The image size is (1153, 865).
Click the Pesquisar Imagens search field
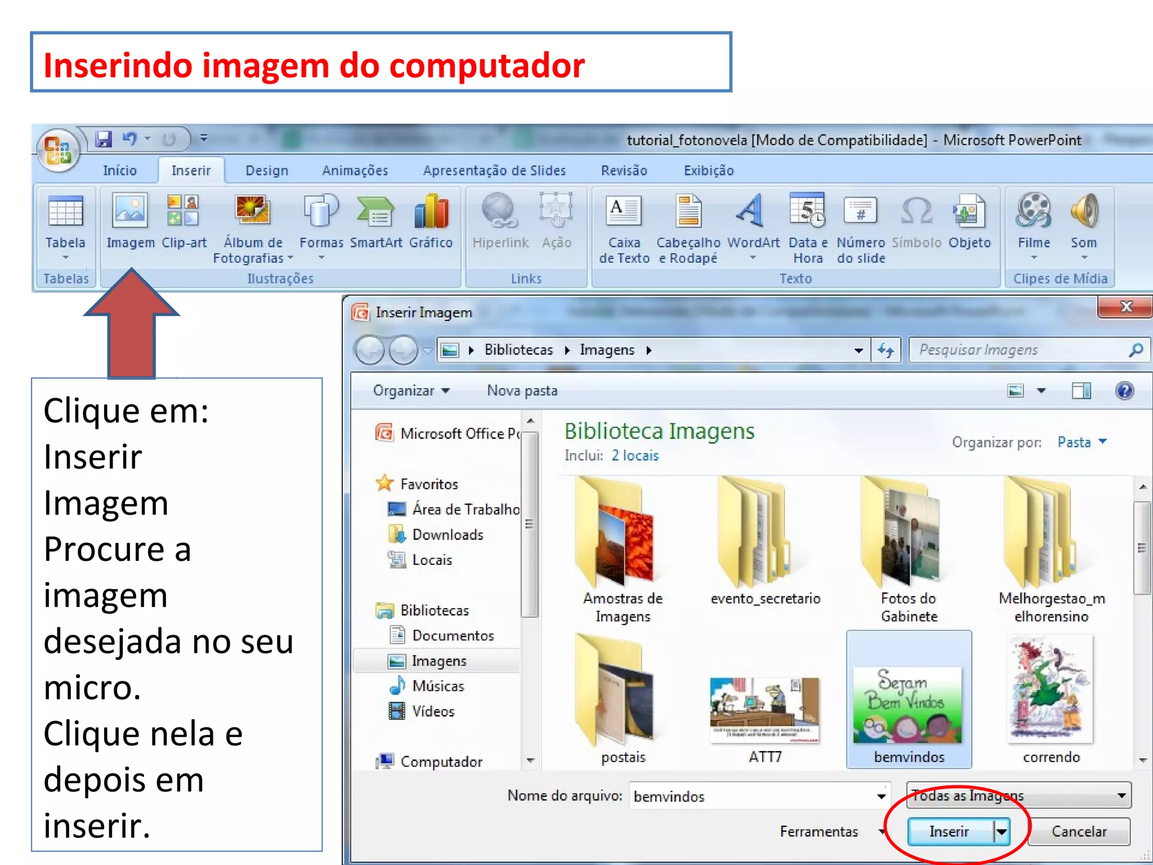click(1028, 350)
